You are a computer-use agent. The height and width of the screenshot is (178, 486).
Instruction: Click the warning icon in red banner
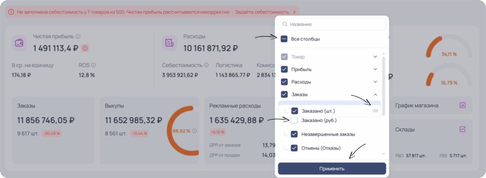tap(11, 12)
